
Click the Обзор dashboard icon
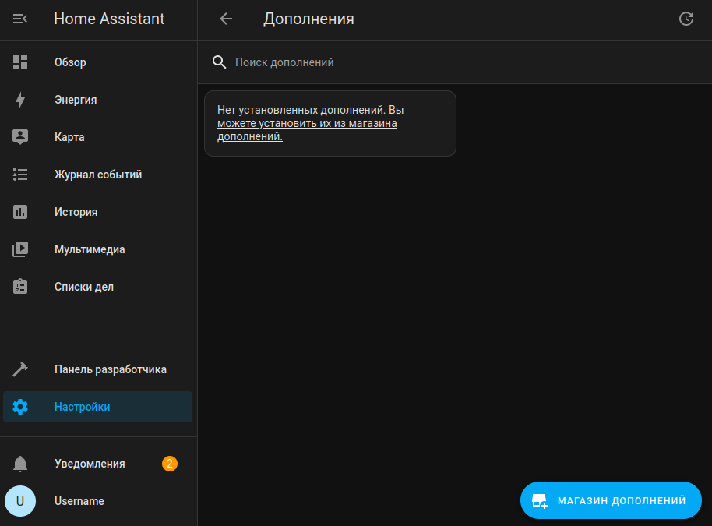(20, 62)
